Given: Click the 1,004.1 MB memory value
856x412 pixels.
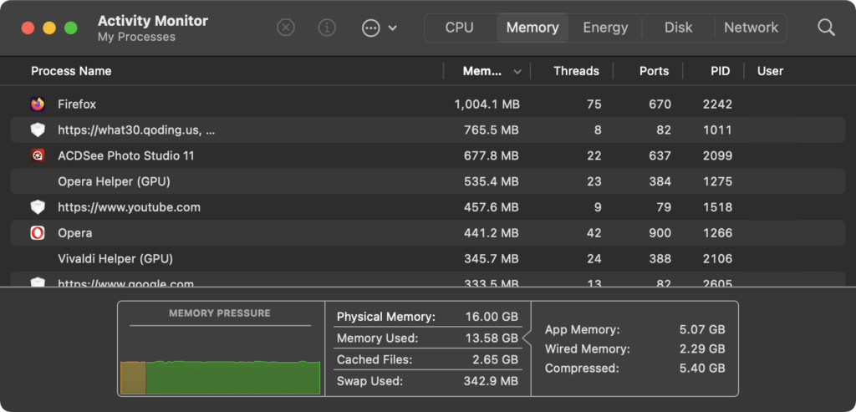Looking at the screenshot, I should coord(487,104).
